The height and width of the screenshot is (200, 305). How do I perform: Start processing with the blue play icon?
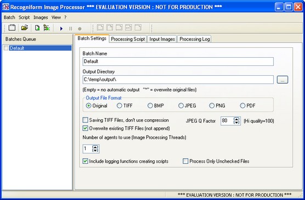click(61, 29)
